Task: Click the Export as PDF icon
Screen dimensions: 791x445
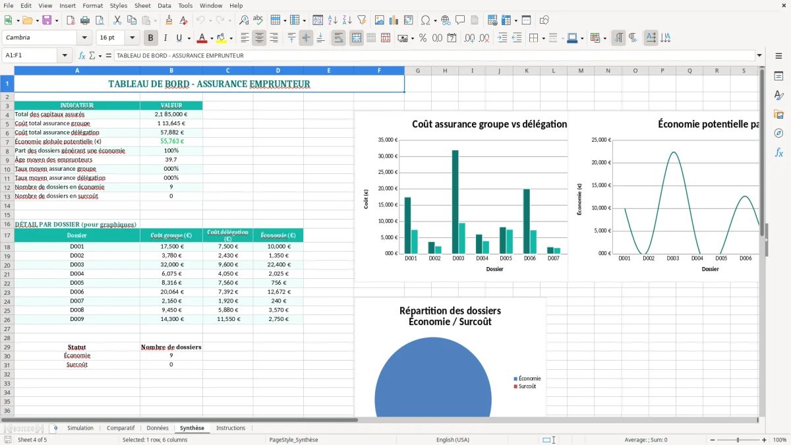Action: click(x=70, y=20)
